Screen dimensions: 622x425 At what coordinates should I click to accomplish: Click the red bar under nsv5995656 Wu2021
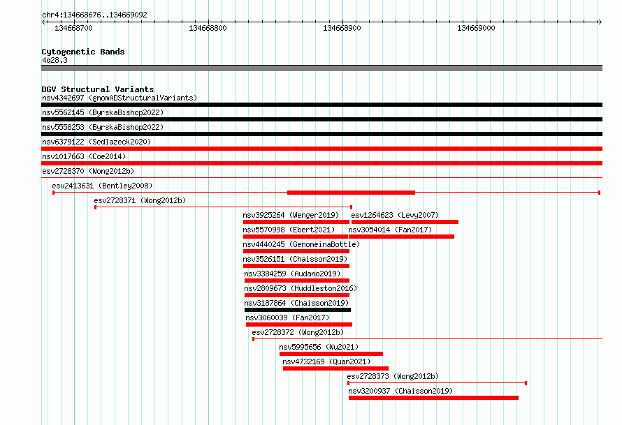[331, 354]
